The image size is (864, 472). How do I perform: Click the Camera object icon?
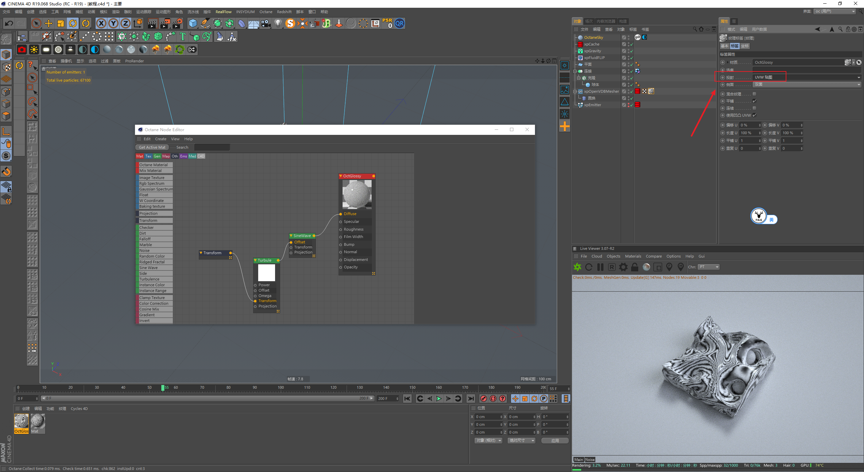pyautogui.click(x=266, y=23)
